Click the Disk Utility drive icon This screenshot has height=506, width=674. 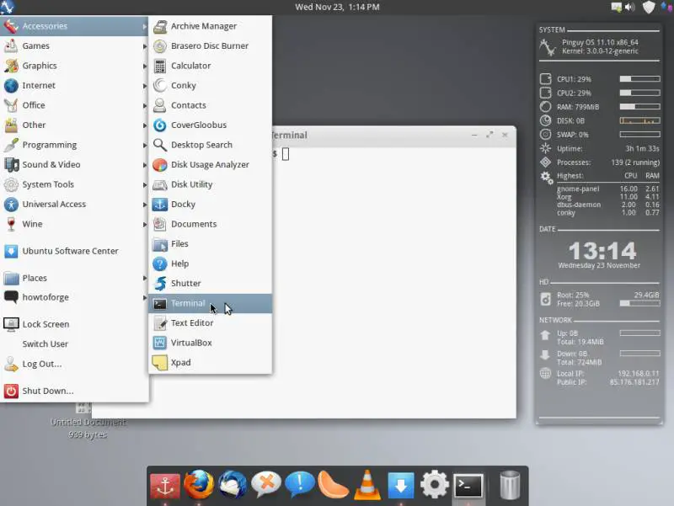160,184
